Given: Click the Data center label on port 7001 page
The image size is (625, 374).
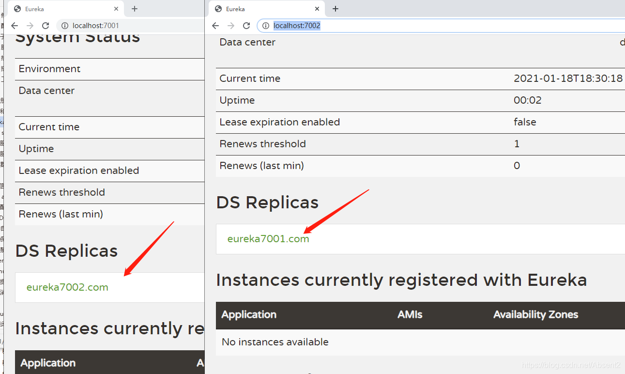Looking at the screenshot, I should [x=46, y=91].
